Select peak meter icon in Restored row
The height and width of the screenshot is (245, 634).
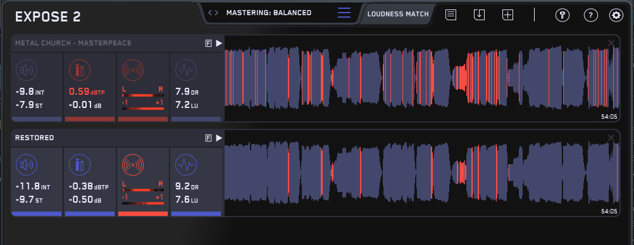[80, 165]
